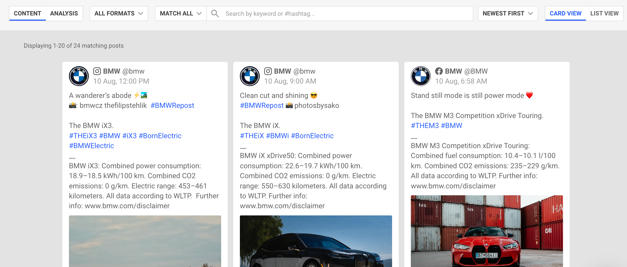
Task: Click 'Clean cut and shining' caption text
Action: 274,95
